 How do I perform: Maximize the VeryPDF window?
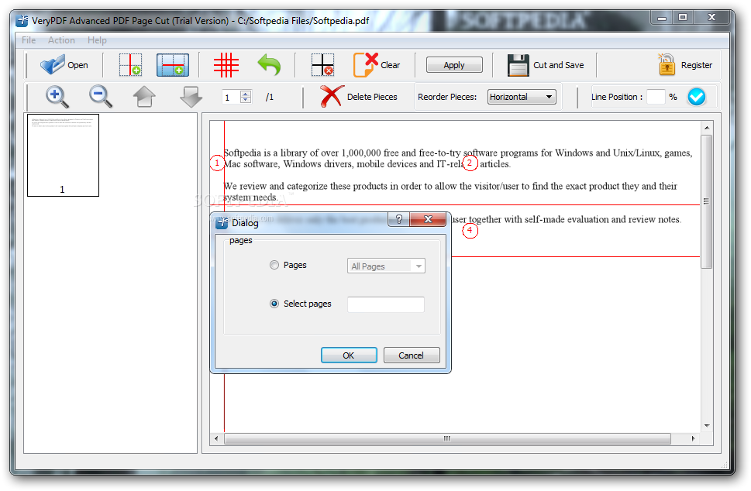pos(683,18)
